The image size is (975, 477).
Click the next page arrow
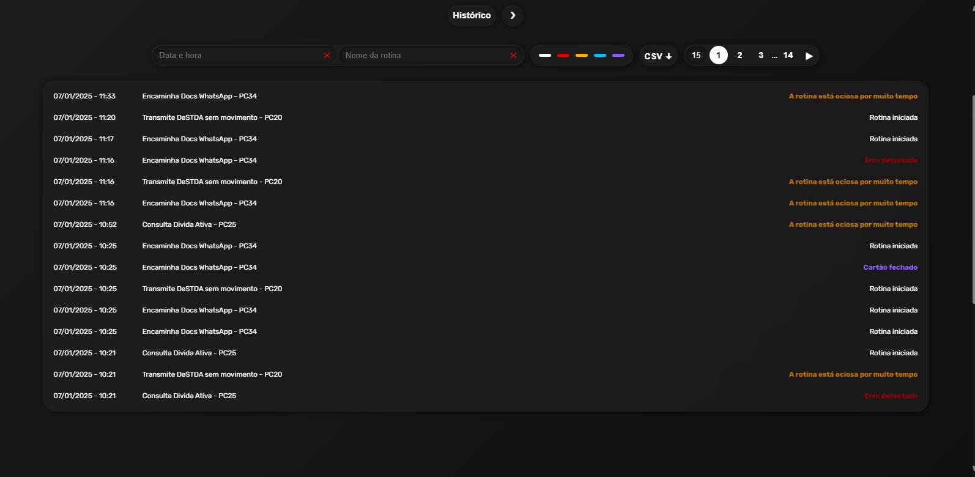[809, 56]
